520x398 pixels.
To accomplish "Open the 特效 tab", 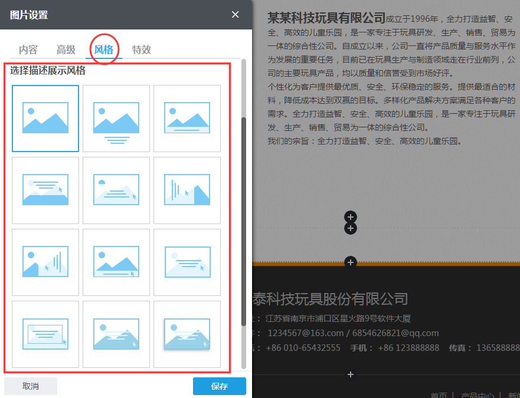I will 142,50.
